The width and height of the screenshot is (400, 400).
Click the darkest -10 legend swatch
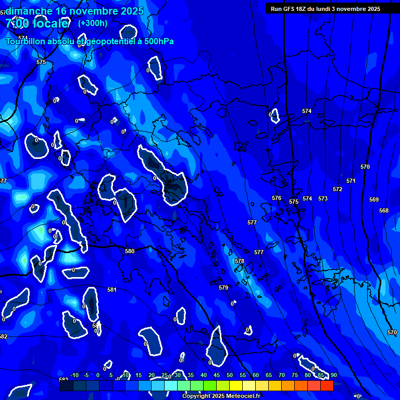pyautogui.click(x=67, y=386)
